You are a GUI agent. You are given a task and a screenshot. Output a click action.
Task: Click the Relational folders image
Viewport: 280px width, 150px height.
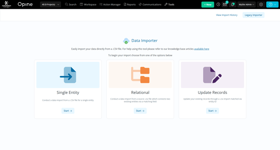point(140,75)
